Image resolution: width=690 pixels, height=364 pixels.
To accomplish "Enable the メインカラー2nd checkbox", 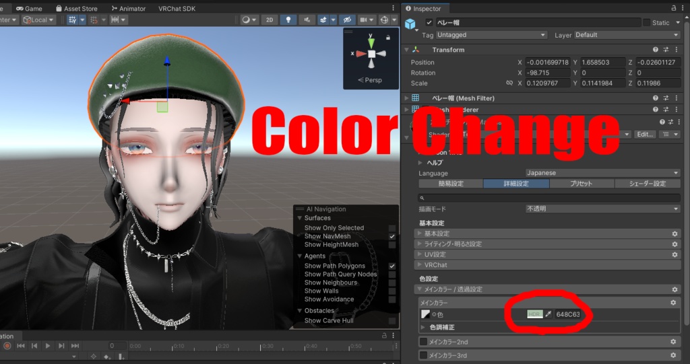I will [x=423, y=342].
